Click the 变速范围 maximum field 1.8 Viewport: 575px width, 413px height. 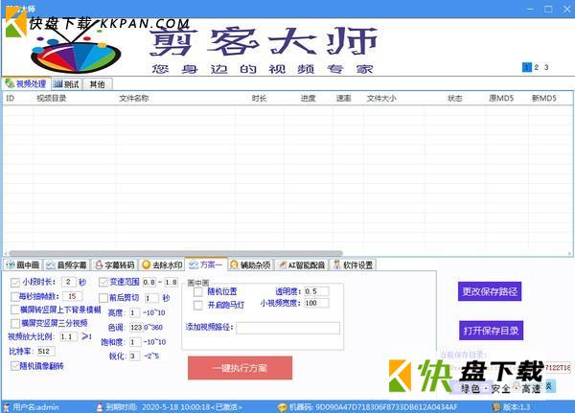point(171,282)
